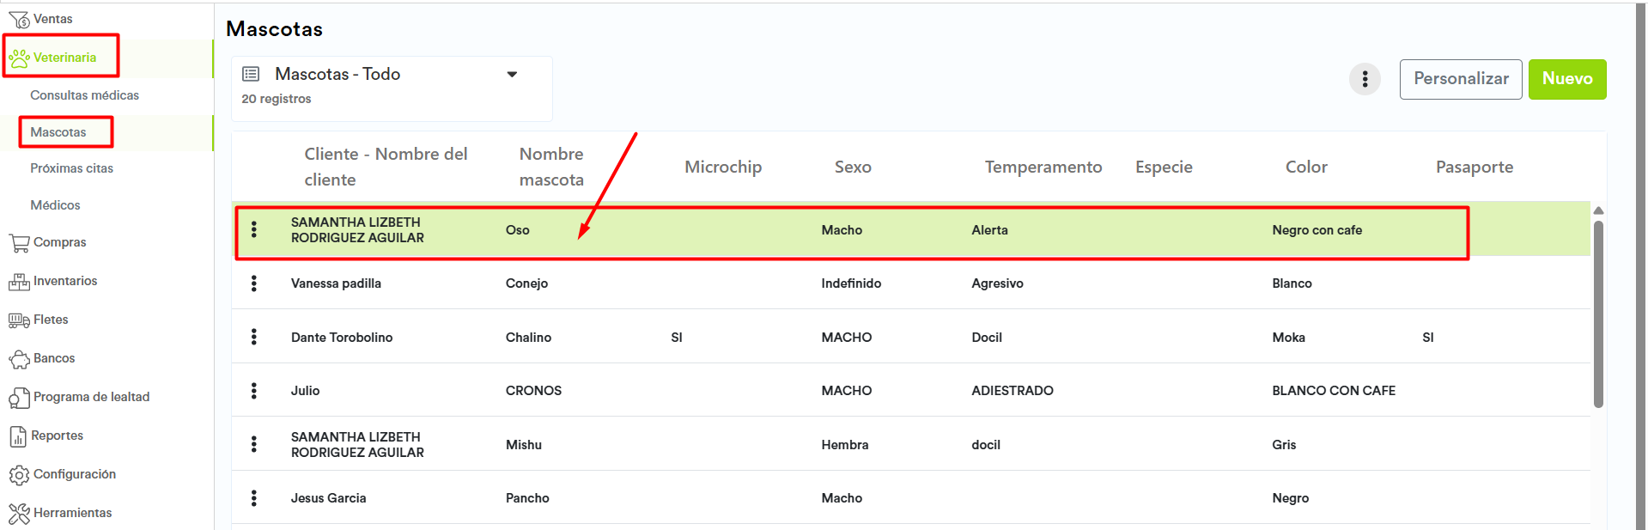This screenshot has width=1648, height=530.
Task: Sort by the Temperamento column header
Action: pos(1043,168)
